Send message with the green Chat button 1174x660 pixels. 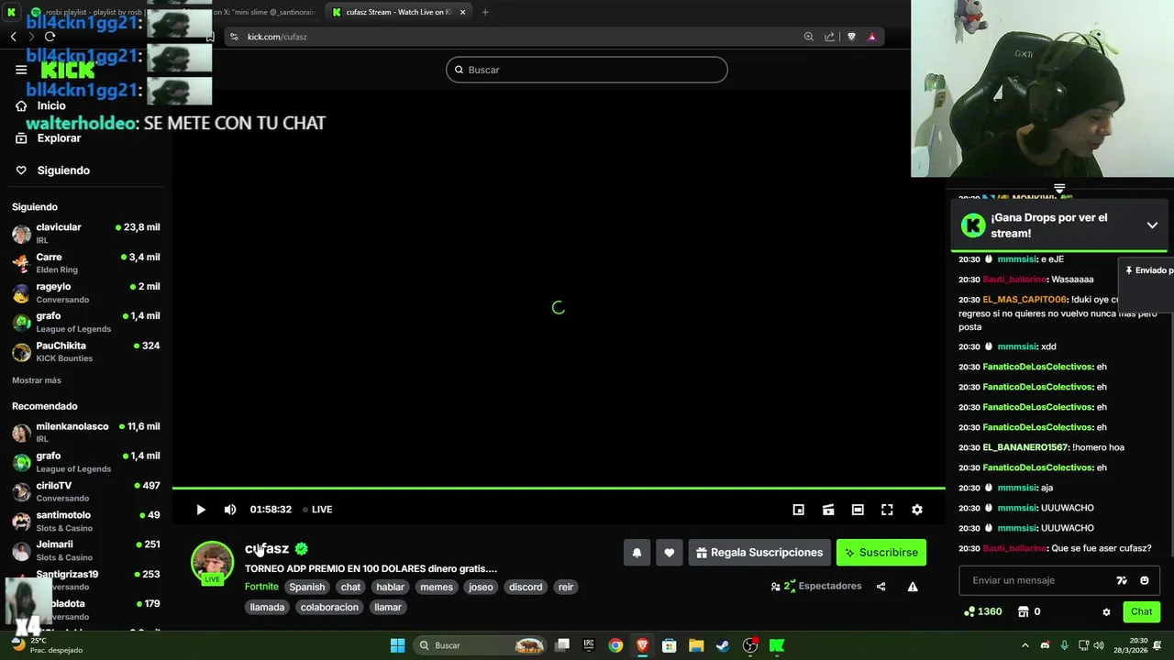coord(1141,611)
